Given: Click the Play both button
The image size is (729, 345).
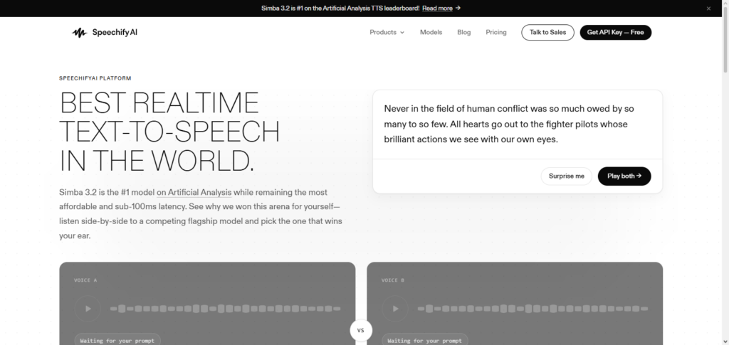Looking at the screenshot, I should 624,176.
